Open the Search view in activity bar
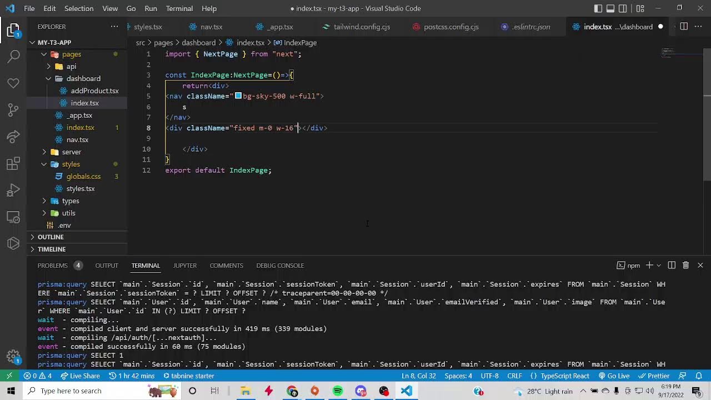The image size is (711, 400). (13, 56)
